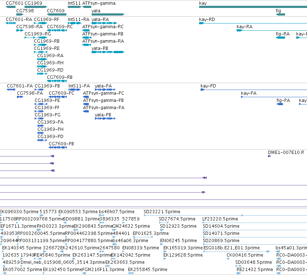Select transcript CG1969-RG
Screen dimensions: 307x275
[38, 34]
